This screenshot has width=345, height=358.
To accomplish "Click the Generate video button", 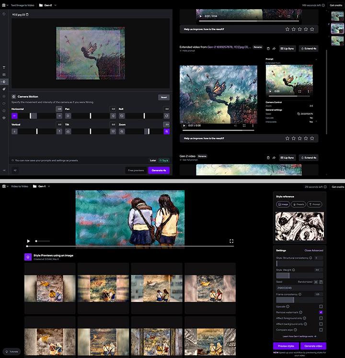I will tap(313, 346).
